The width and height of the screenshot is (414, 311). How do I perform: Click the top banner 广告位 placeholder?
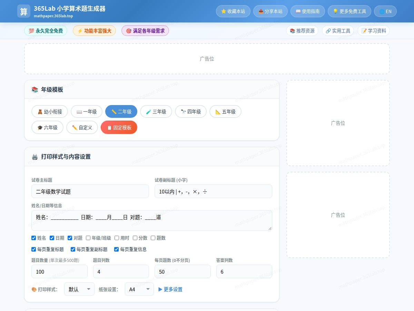(207, 59)
